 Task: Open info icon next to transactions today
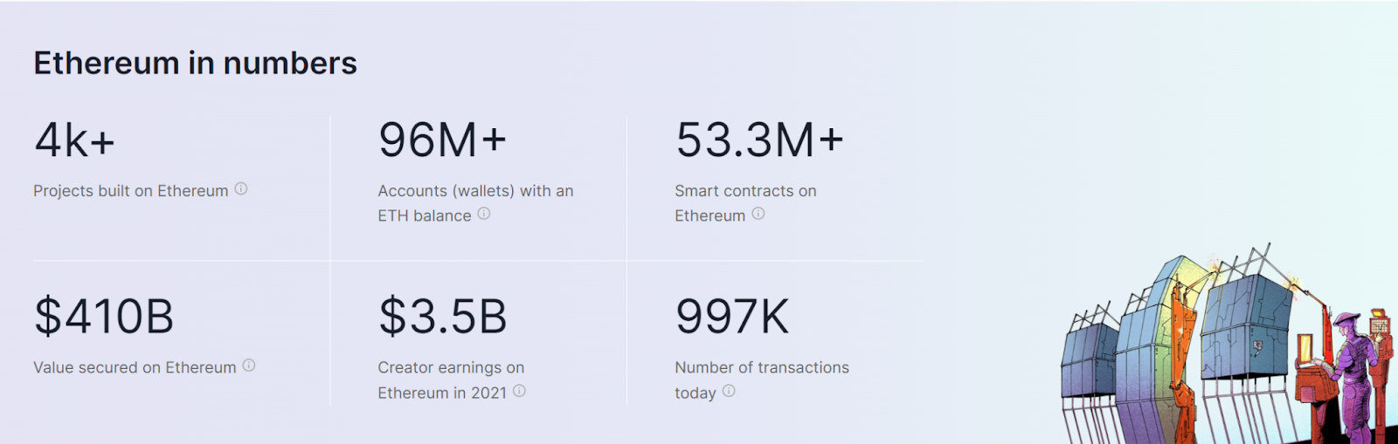[729, 391]
